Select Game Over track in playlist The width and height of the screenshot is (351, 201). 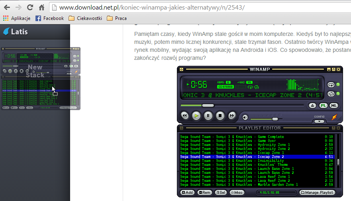point(257,141)
